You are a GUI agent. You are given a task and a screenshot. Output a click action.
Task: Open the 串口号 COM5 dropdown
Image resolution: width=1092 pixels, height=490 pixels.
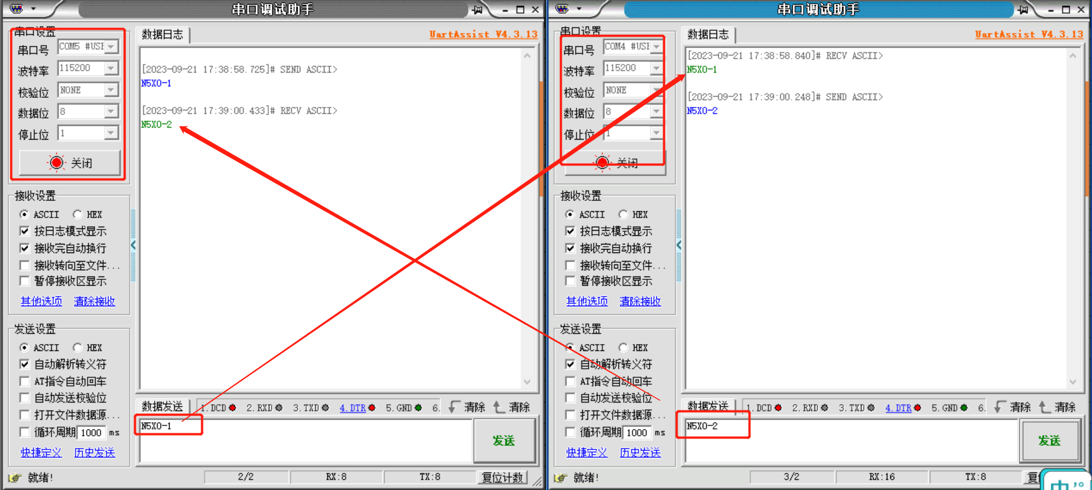112,46
